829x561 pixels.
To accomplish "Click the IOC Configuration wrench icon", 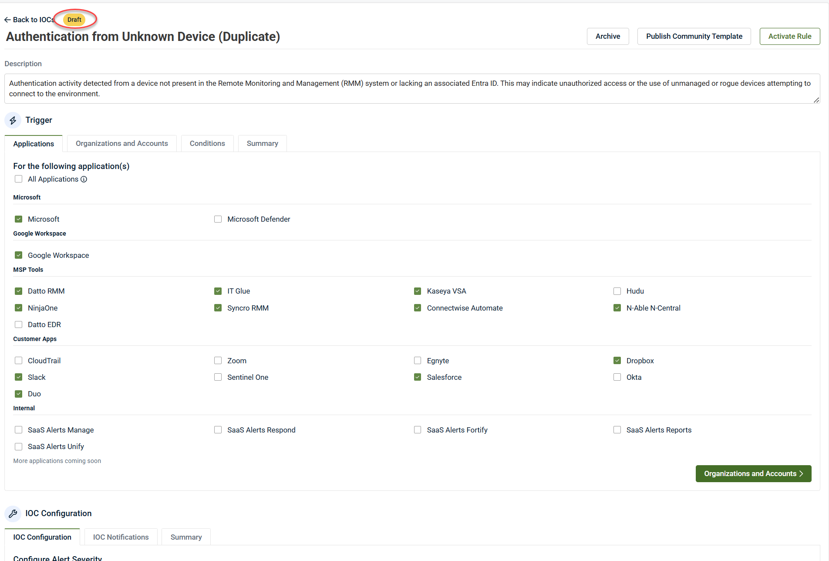I will tap(13, 514).
